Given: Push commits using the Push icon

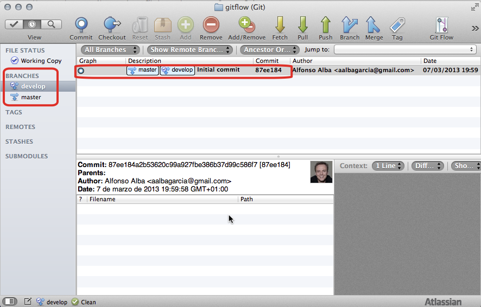Looking at the screenshot, I should (326, 25).
